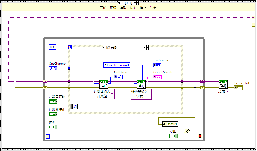The image size is (257, 151).
Task: Select the CntData U32 indicator terminal
Action: 118,77
